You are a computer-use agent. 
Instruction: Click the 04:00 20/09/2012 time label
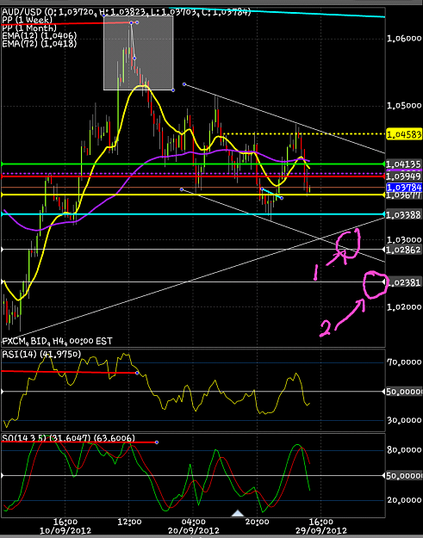coord(193,526)
